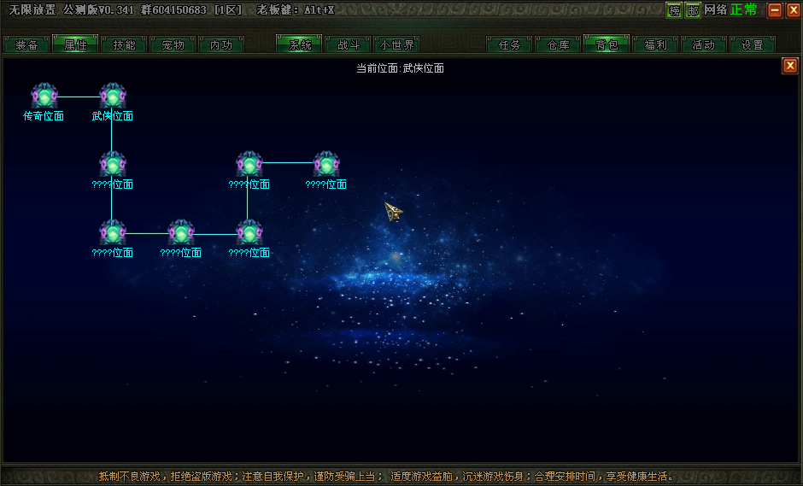Click the 网络正常 network status text
Screen dimensions: 803x486
pyautogui.click(x=730, y=9)
